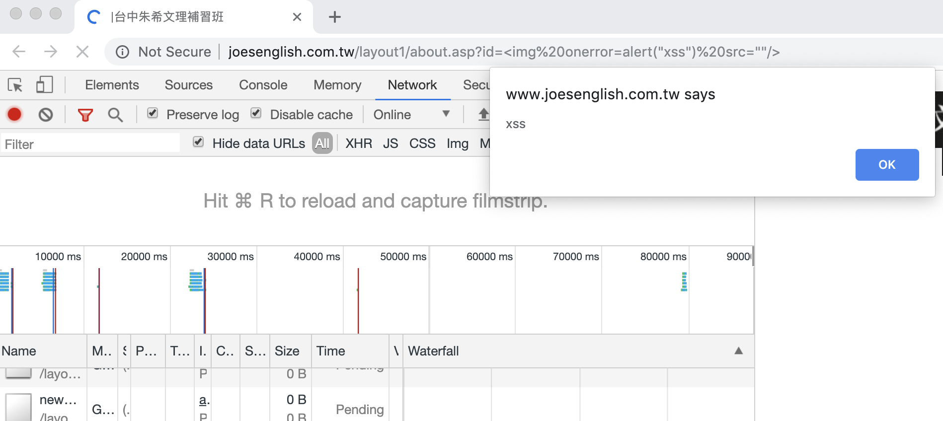Open the Elements panel tab
This screenshot has height=421, width=943.
112,85
